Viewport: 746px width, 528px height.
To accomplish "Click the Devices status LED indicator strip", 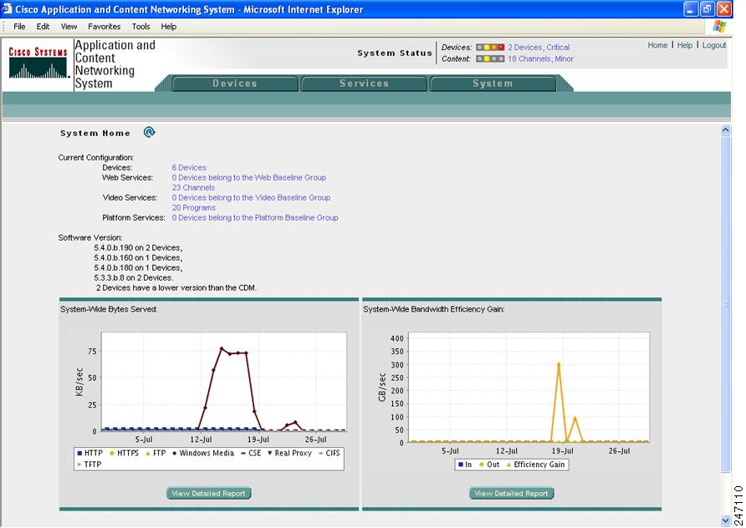I will (491, 47).
